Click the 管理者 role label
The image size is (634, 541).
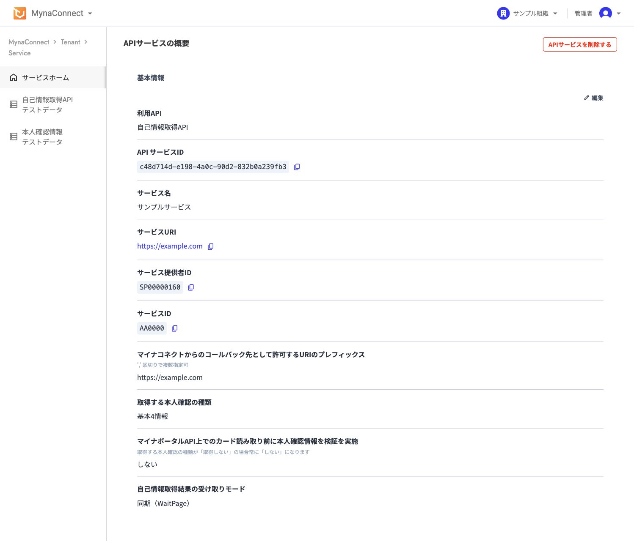[583, 14]
